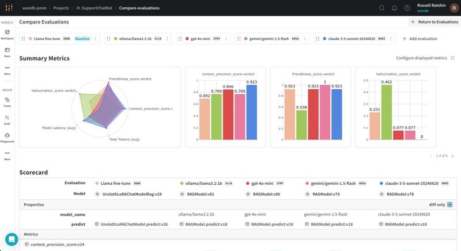Go to wandb-pmm breadcrumb
Viewport: 461px width, 251px height.
point(35,8)
